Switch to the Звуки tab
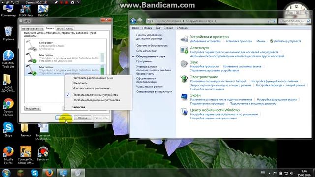 [60, 29]
